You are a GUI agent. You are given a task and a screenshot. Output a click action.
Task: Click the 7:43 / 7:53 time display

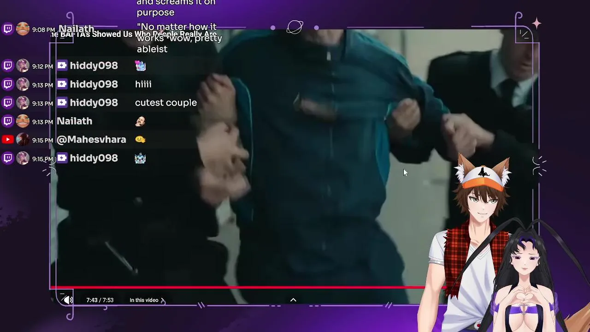click(100, 300)
